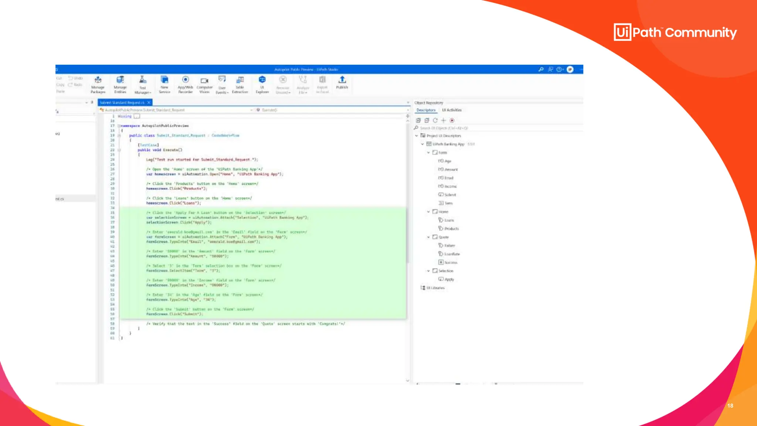The width and height of the screenshot is (757, 426).
Task: Select the LoanRate element in tree
Action: pos(452,254)
